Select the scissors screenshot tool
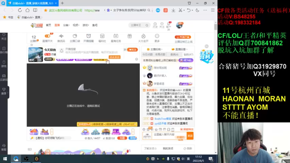The width and height of the screenshot is (290, 163). tap(180, 11)
